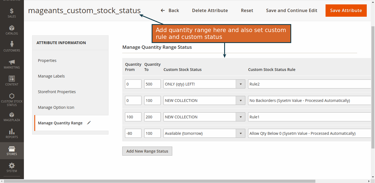375x183 pixels.
Task: Open the Available {tomorrow} status dropdown
Action: (x=204, y=133)
